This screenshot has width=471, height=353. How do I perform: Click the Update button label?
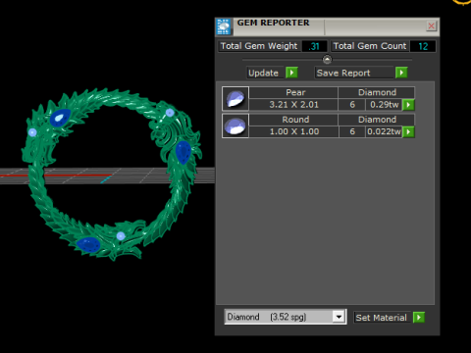(x=263, y=73)
